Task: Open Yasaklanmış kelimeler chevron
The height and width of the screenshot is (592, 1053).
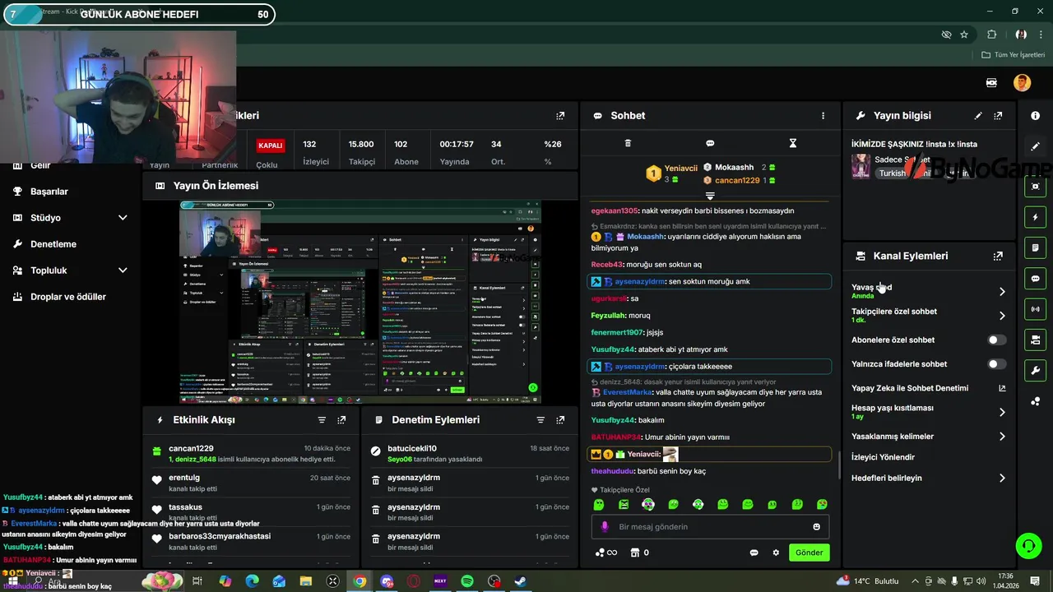Action: [x=1002, y=437]
